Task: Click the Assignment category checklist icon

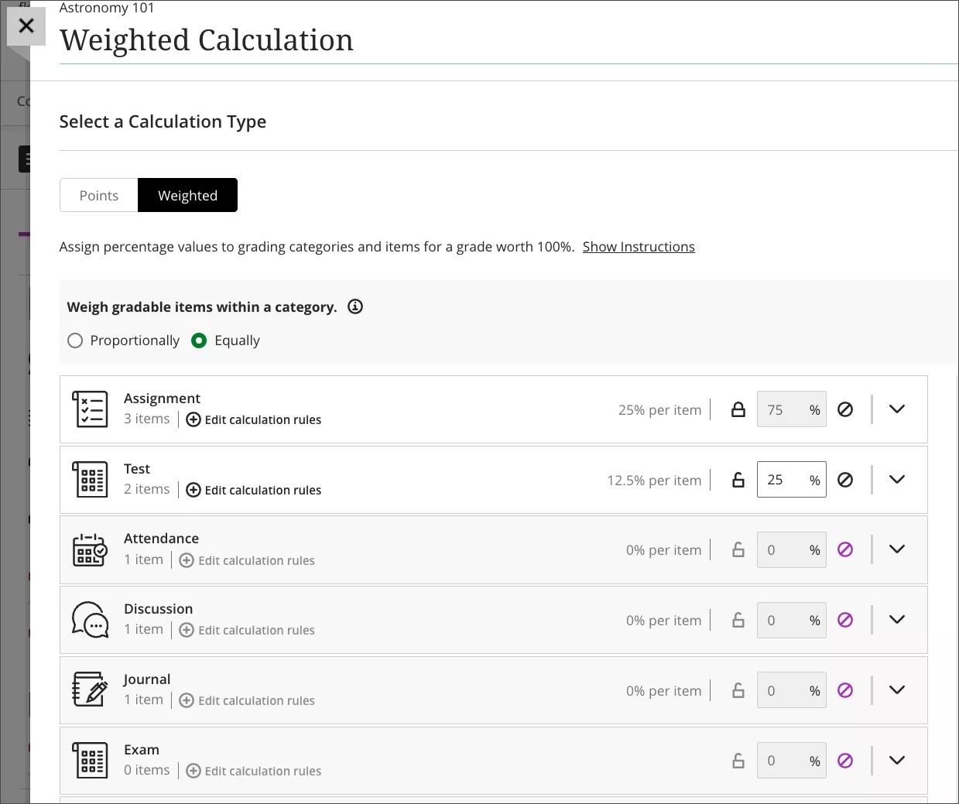Action: tap(90, 409)
